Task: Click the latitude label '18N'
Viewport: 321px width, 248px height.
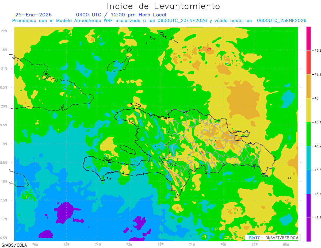Action: (4, 181)
